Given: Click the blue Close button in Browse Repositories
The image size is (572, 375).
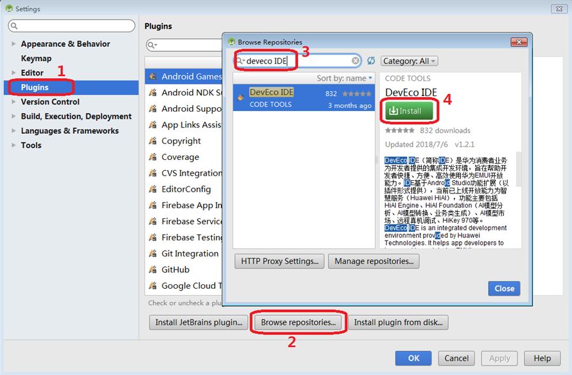Looking at the screenshot, I should point(504,288).
